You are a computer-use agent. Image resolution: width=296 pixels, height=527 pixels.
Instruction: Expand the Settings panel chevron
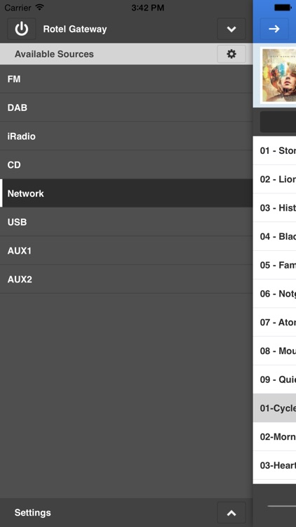click(x=231, y=513)
